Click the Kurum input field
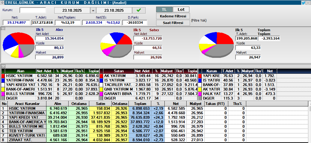Image resolution: width=311 pixels, height=143 pixels. 31,10
